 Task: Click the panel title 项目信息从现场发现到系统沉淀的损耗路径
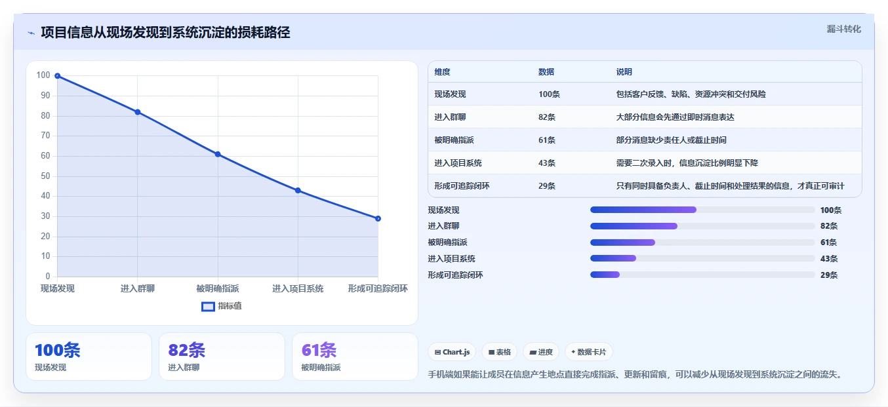[165, 33]
